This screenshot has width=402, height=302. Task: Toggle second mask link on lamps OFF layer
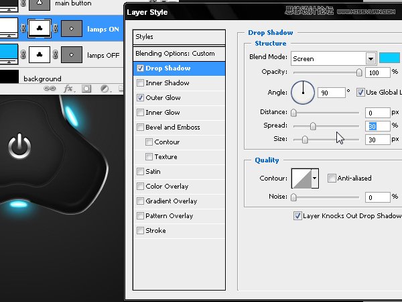point(56,54)
